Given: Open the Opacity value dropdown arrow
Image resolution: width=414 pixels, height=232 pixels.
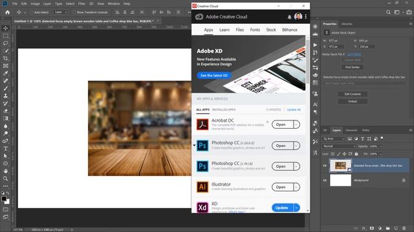Looking at the screenshot, I should point(381,146).
